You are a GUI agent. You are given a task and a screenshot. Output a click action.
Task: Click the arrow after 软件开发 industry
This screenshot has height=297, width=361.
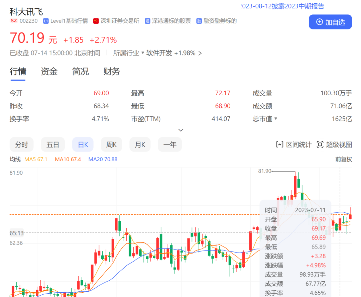tap(200, 53)
